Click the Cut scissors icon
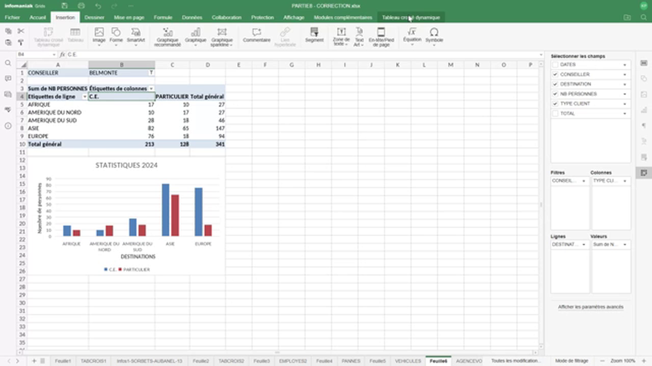652x366 pixels. point(21,32)
